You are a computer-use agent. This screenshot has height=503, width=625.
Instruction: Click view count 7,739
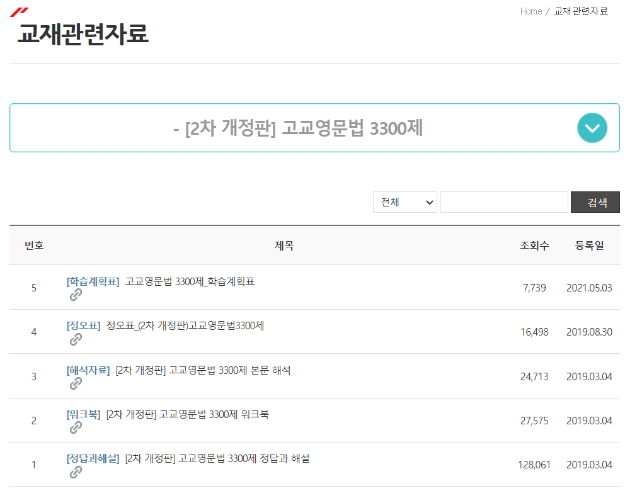(x=534, y=288)
